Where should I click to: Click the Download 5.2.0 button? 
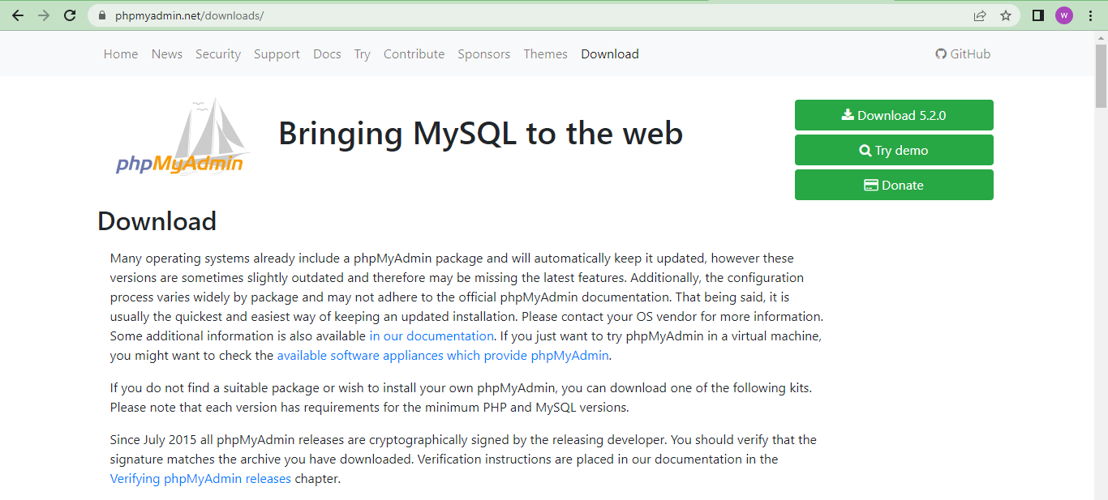(x=894, y=115)
